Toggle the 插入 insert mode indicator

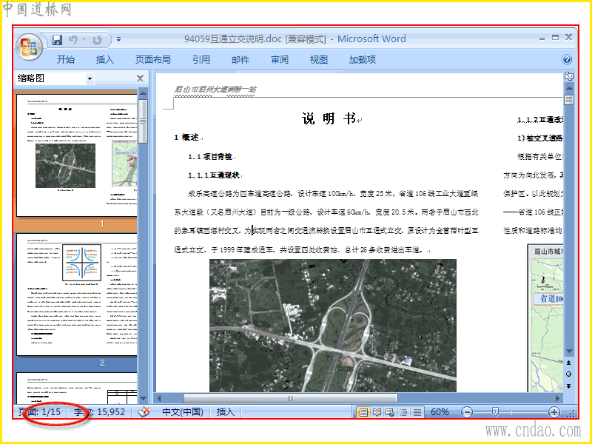pos(226,411)
